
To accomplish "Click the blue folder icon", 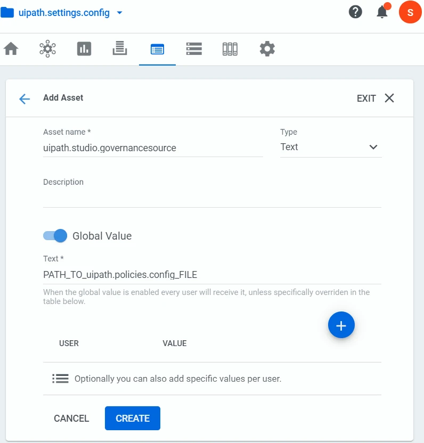I will click(x=7, y=13).
